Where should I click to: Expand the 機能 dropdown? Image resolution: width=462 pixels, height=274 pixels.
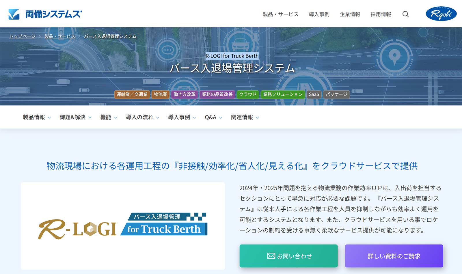106,117
